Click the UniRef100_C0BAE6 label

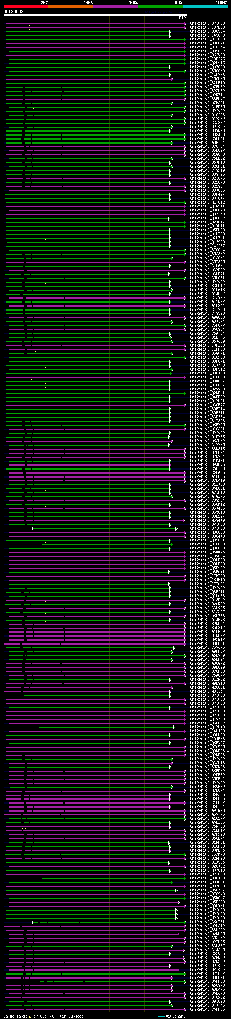tap(207, 473)
